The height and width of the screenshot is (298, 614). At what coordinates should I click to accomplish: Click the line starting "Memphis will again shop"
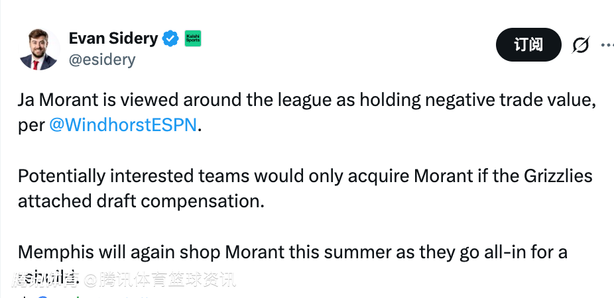(x=292, y=252)
